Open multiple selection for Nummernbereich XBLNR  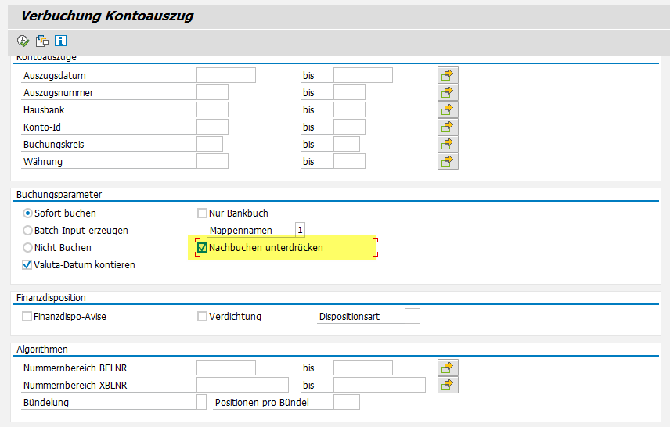coord(448,385)
